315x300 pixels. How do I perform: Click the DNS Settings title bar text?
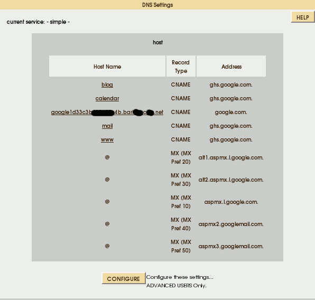[157, 5]
